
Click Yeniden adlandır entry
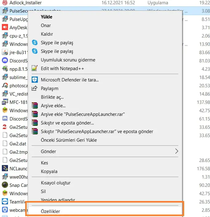coord(105,199)
